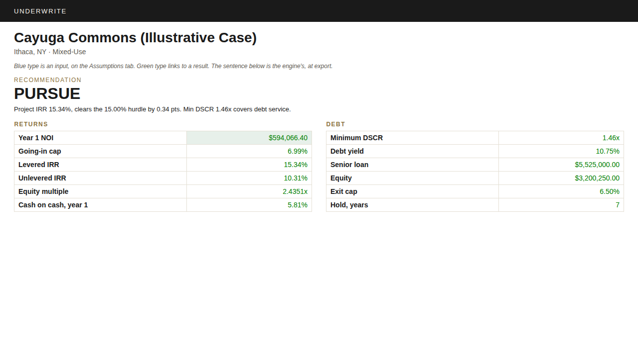Follow the 10.75% debt yield value
Image resolution: width=638 pixels, height=358 pixels.
pos(608,151)
